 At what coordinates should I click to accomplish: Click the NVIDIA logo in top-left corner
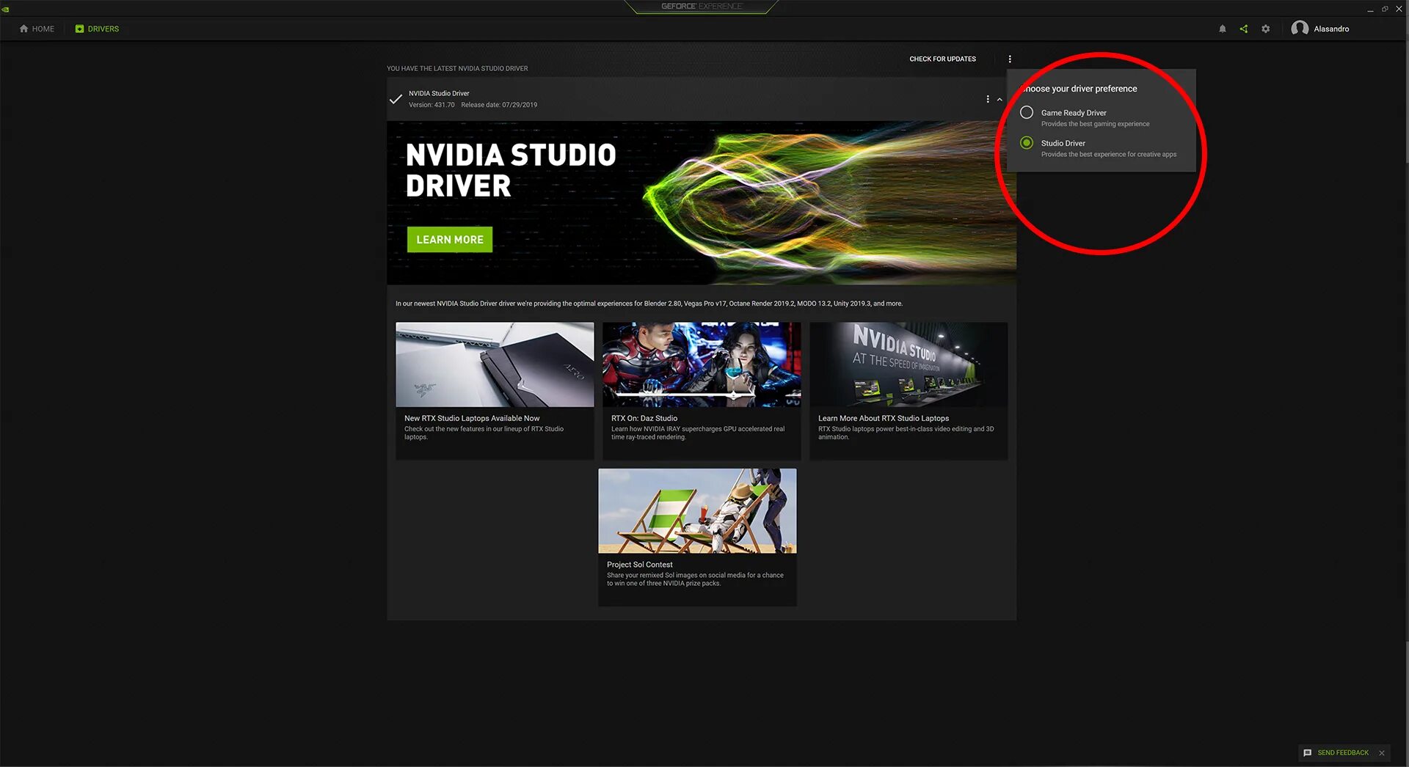(5, 9)
